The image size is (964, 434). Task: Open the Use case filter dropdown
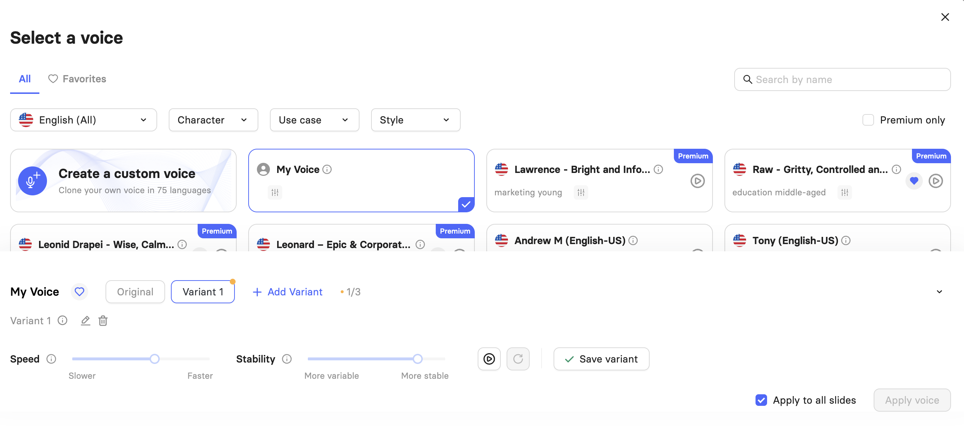pos(314,120)
